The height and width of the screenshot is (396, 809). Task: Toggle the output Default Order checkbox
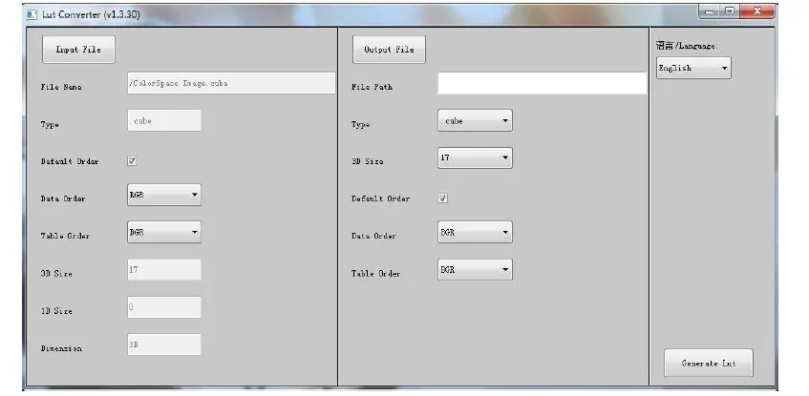(442, 198)
